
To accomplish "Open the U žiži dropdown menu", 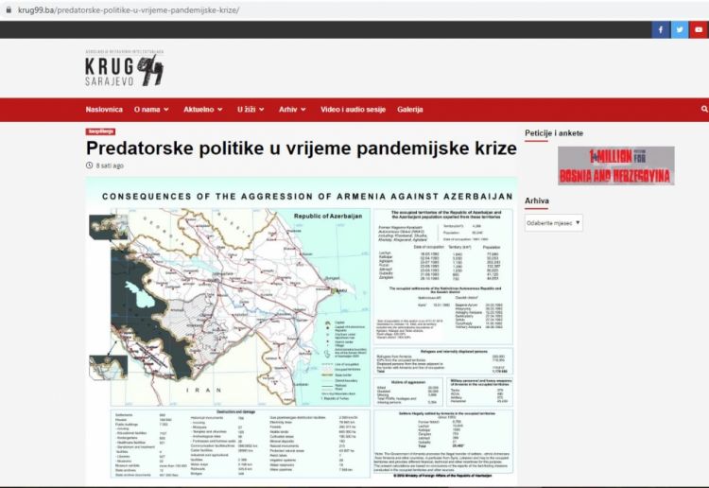I will click(251, 110).
